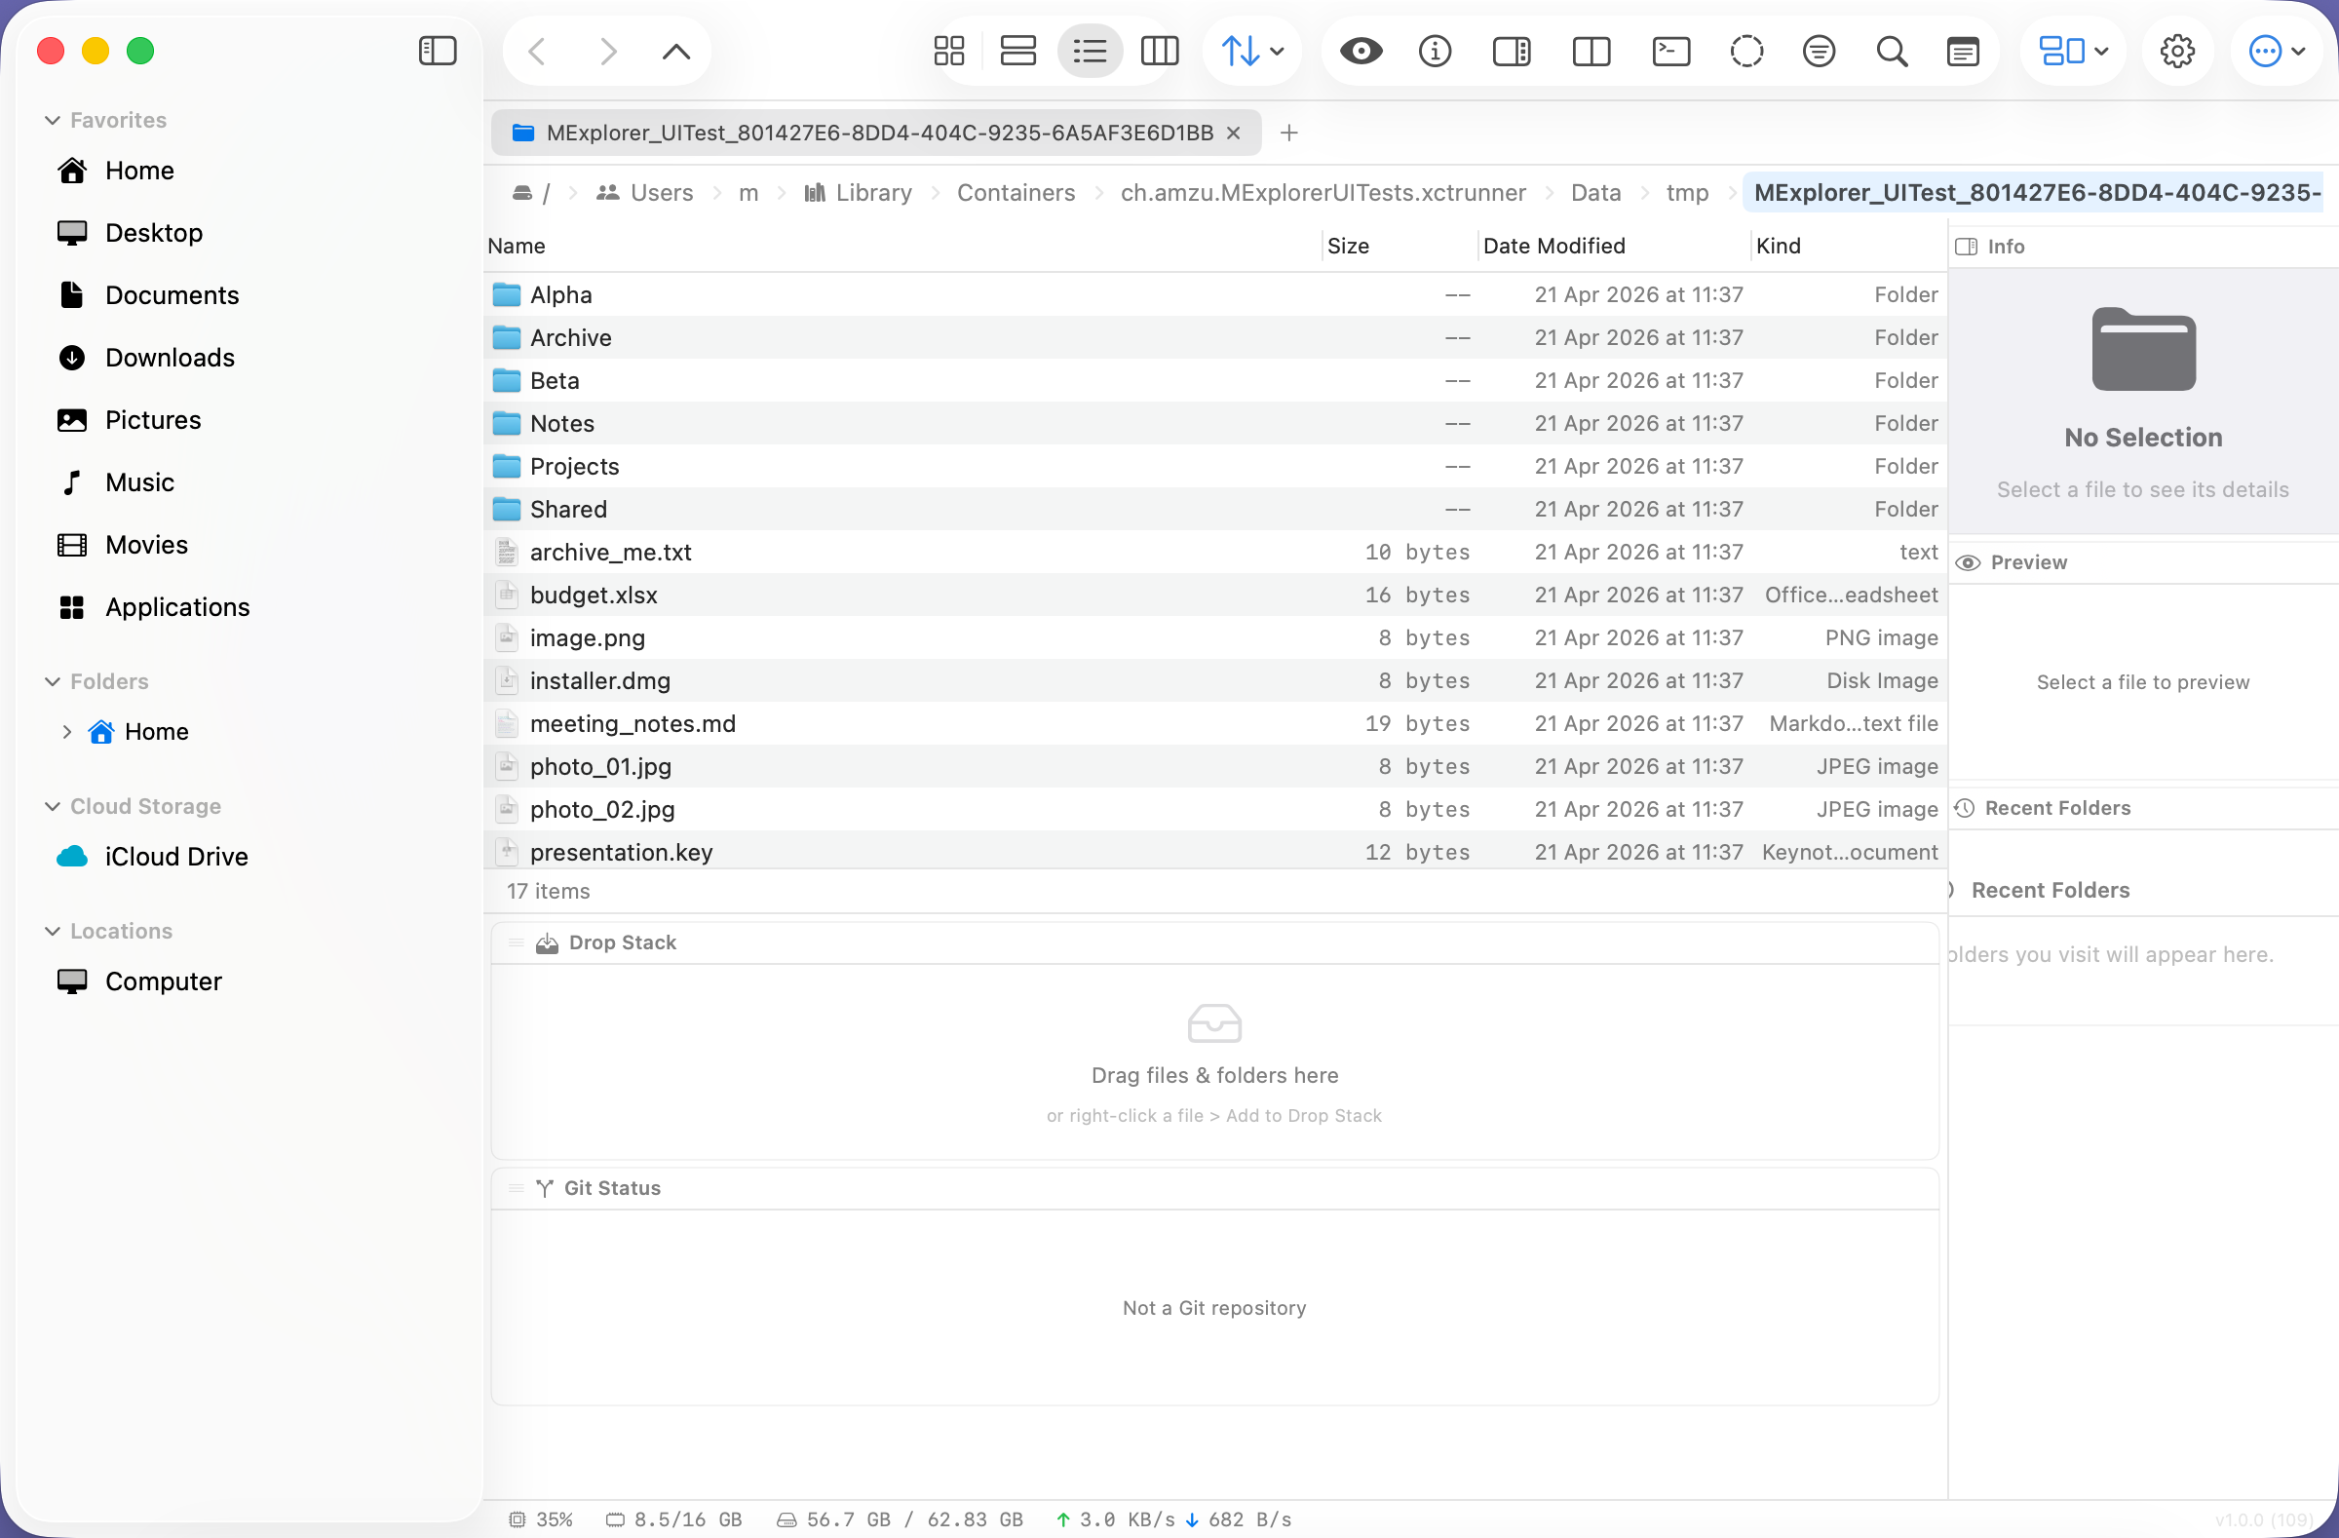Click Library in the path bar
Screen dimensions: 2339x1538
859,193
